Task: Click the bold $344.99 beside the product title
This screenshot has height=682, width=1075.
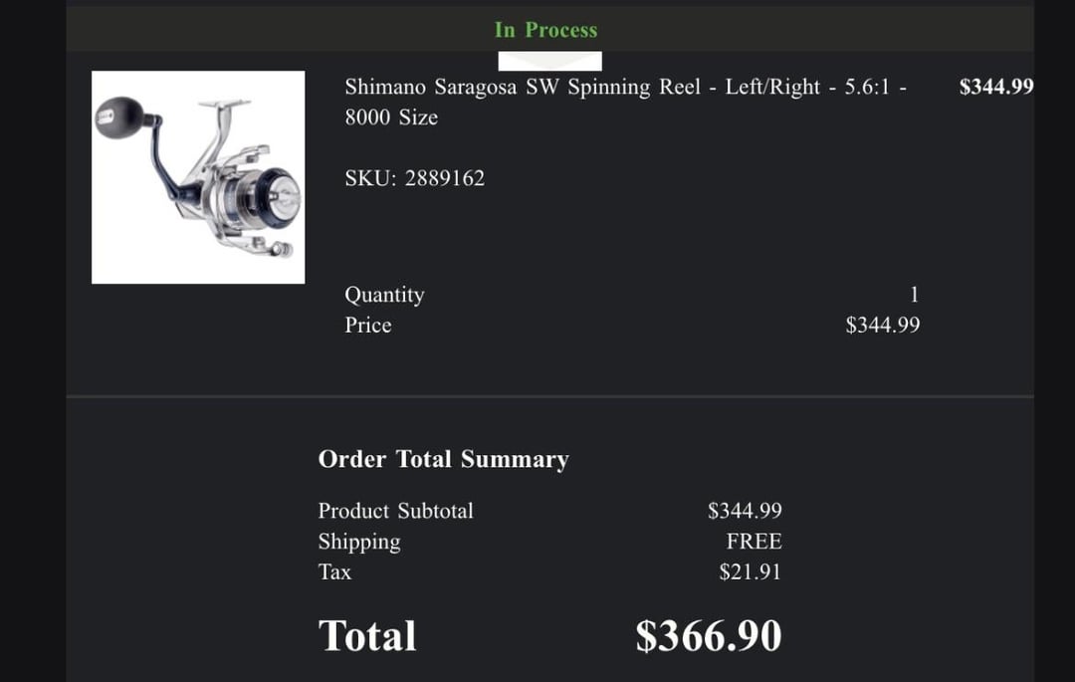Action: (x=996, y=87)
